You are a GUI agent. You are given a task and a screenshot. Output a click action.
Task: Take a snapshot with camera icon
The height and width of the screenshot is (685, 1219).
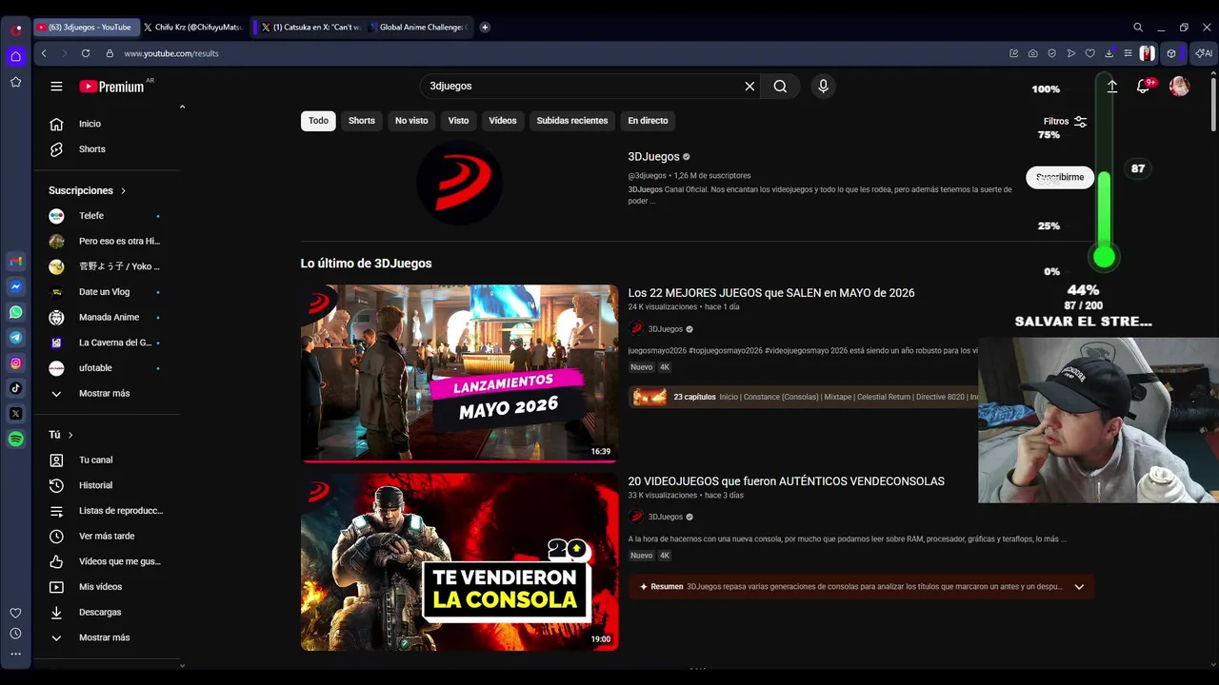coord(1032,53)
